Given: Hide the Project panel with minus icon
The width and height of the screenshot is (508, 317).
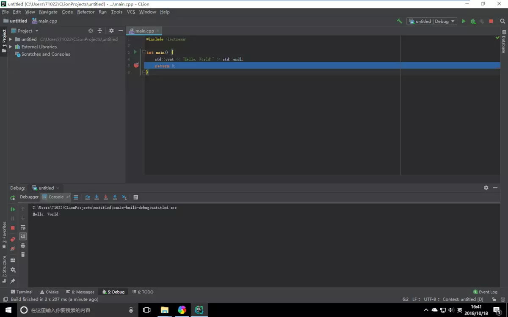Looking at the screenshot, I should click(x=121, y=31).
